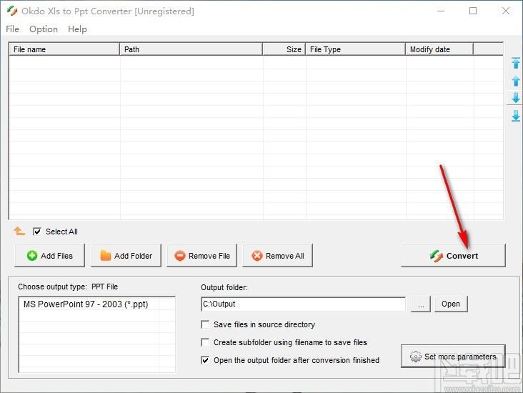Open the Option menu
Screen dimensions: 523x393
pyautogui.click(x=44, y=29)
